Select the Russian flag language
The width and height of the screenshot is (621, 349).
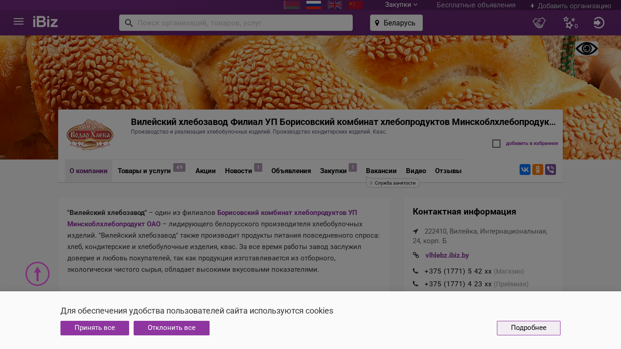tap(314, 5)
